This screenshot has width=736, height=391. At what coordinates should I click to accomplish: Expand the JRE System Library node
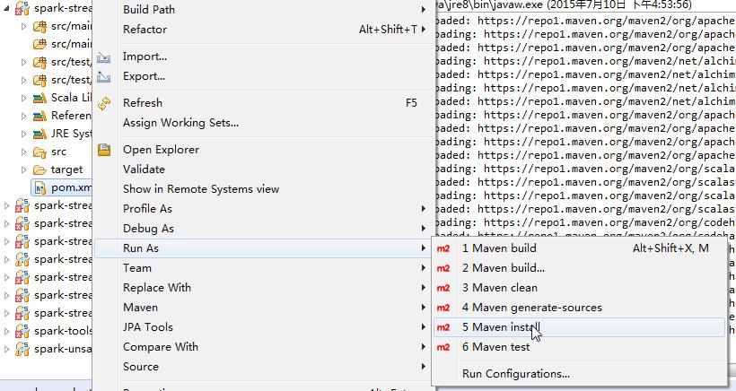tap(24, 134)
